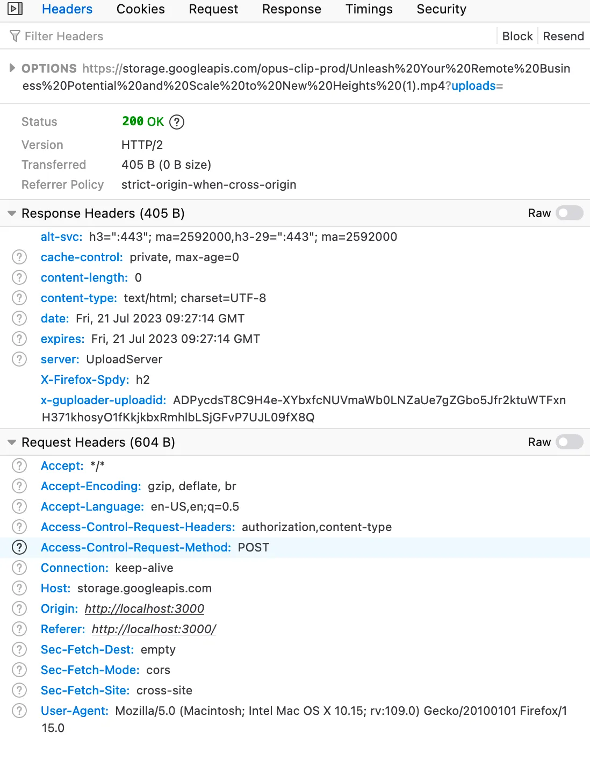590x760 pixels.
Task: Focus the Filter Headers input field
Action: 253,36
